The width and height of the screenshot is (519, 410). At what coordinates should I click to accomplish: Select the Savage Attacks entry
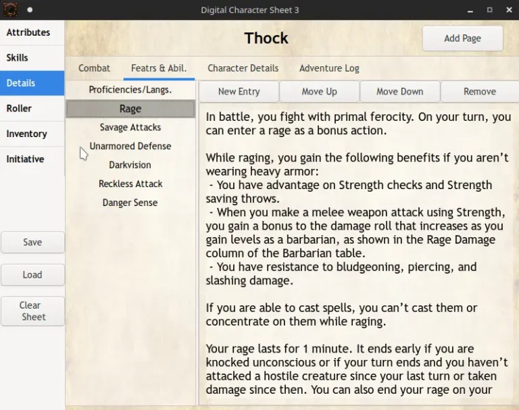[130, 128]
